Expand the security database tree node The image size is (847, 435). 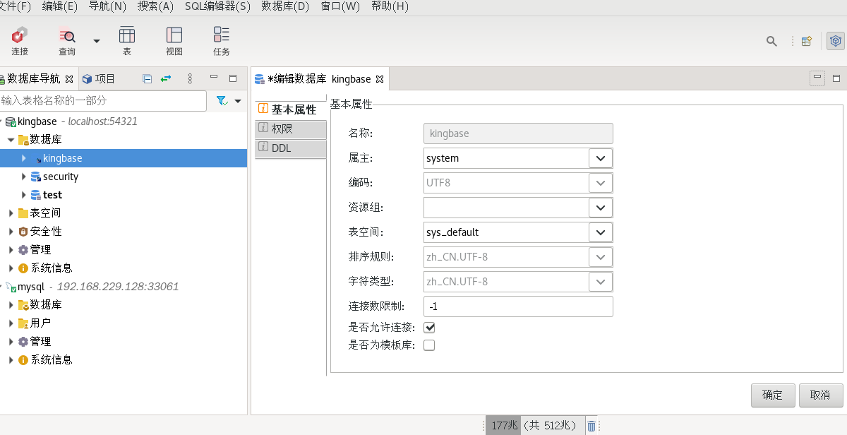tap(23, 177)
